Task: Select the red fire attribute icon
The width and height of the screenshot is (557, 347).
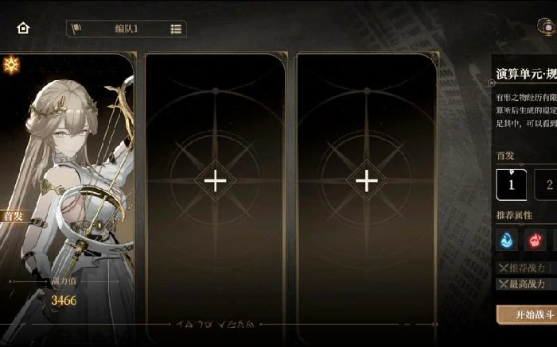Action: coord(535,241)
